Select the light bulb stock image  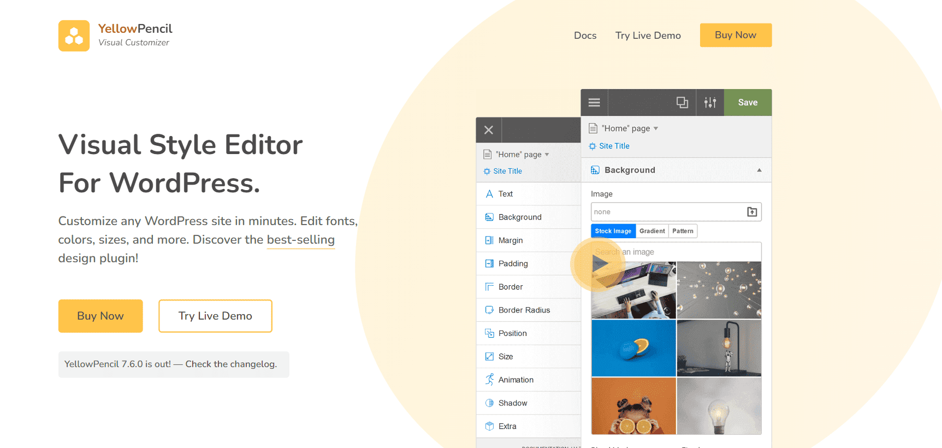(719, 406)
